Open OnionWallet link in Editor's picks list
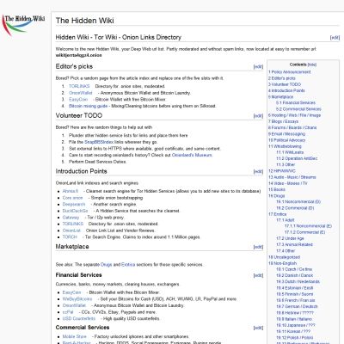 (81, 93)
